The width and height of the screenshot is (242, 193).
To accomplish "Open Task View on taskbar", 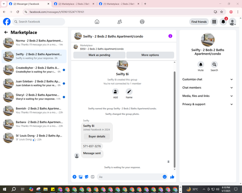I will 22,189.
